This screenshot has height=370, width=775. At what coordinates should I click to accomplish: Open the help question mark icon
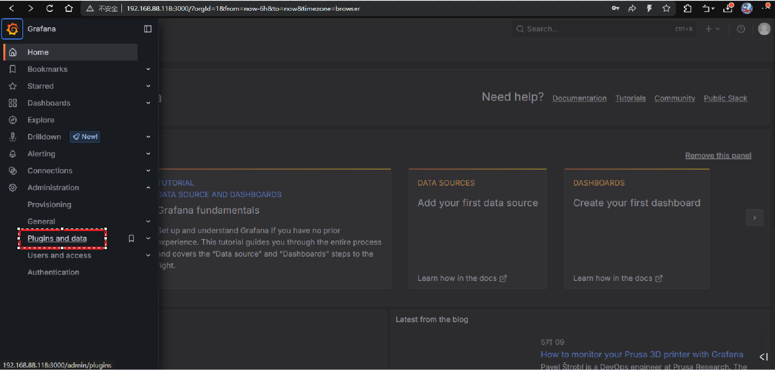(741, 29)
